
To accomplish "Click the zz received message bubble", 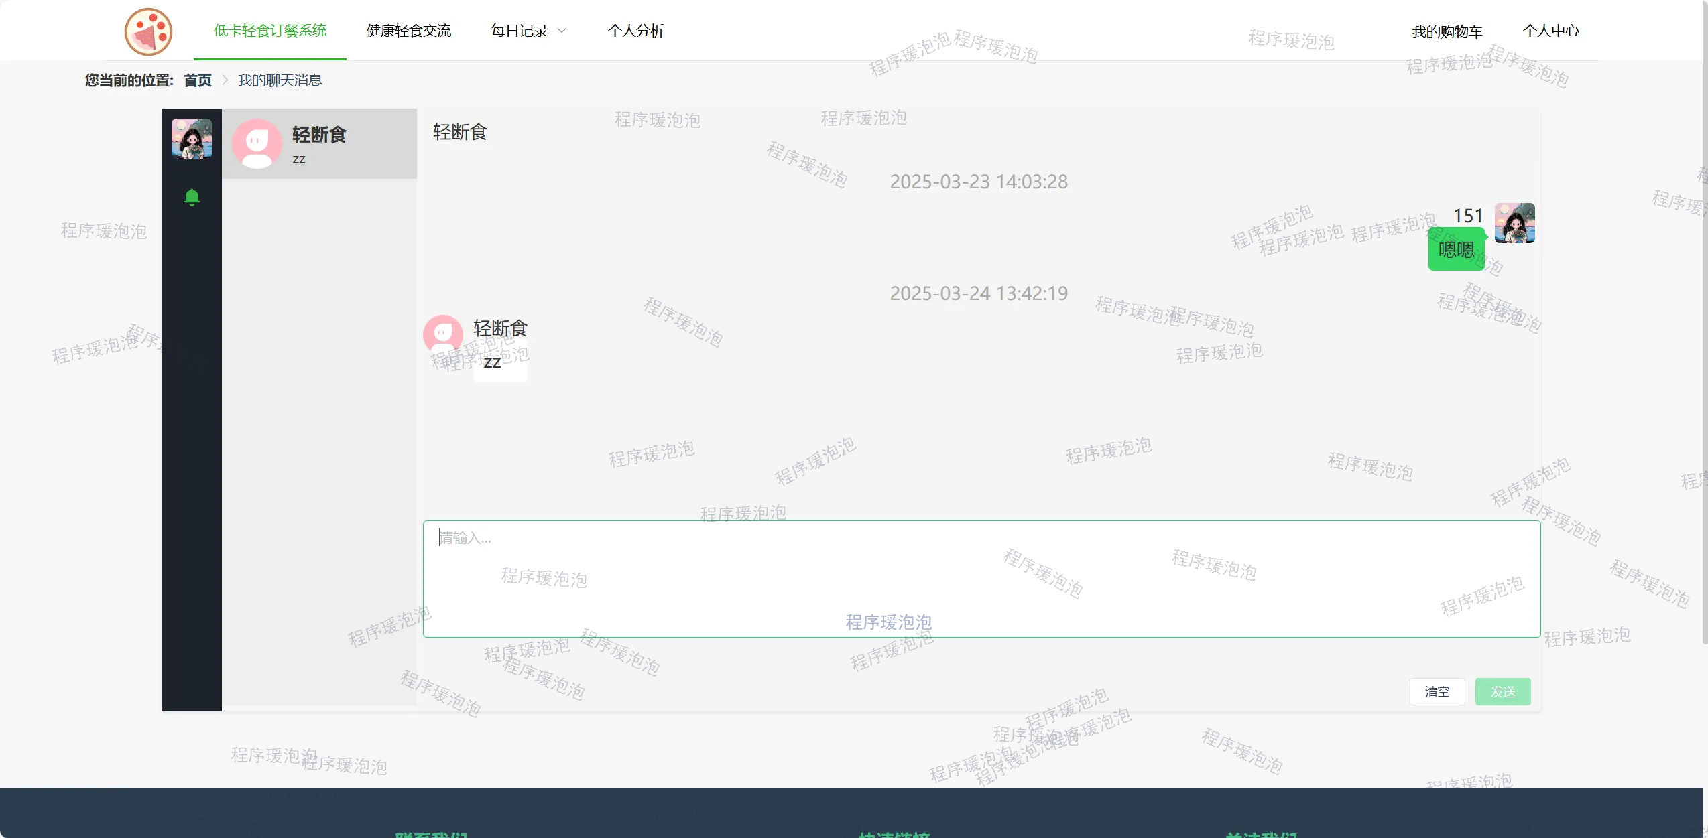I will pos(499,362).
